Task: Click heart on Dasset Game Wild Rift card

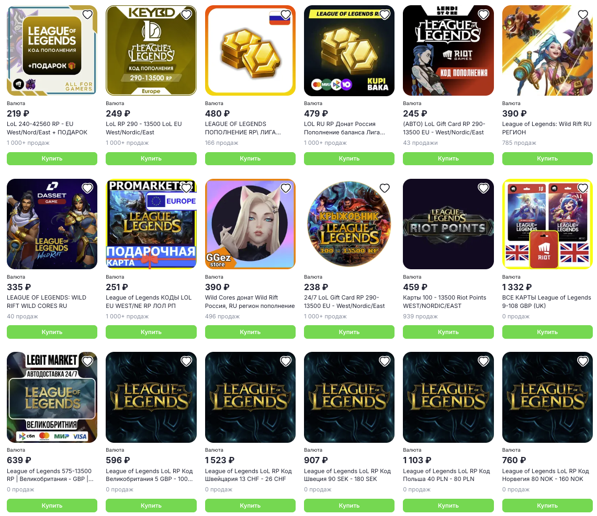Action: click(87, 188)
